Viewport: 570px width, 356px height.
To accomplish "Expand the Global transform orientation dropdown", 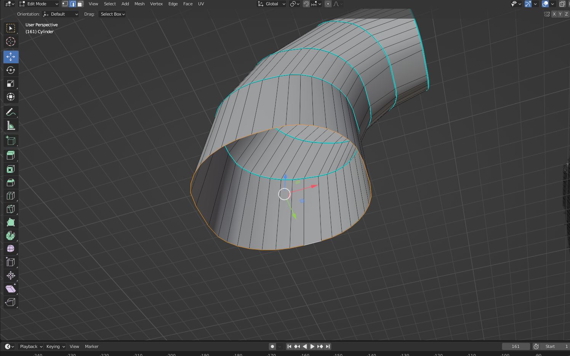I will [x=272, y=4].
